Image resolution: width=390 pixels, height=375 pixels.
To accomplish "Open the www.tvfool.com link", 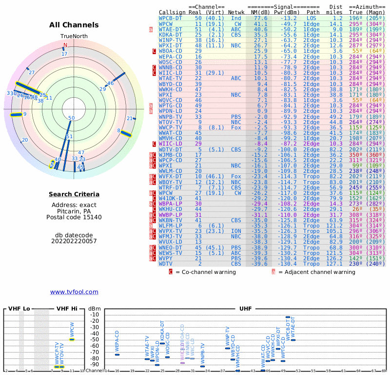I will coord(74,292).
